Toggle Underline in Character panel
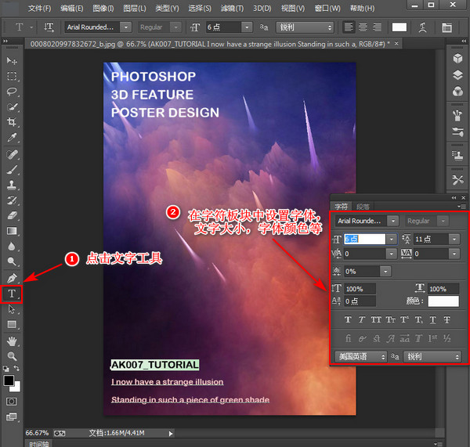Image resolution: width=470 pixels, height=447 pixels. [x=433, y=319]
